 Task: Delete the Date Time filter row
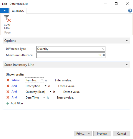point(8,97)
